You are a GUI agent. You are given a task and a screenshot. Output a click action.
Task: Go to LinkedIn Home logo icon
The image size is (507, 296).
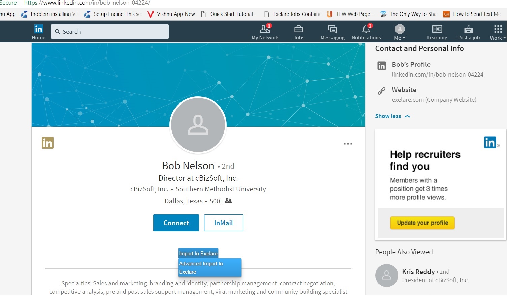[x=39, y=29]
